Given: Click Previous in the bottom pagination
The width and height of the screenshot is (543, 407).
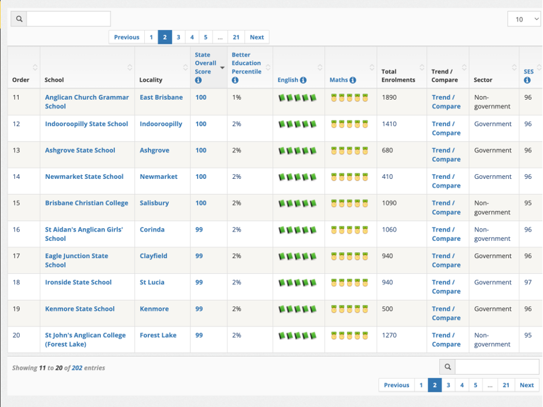Looking at the screenshot, I should tap(396, 385).
